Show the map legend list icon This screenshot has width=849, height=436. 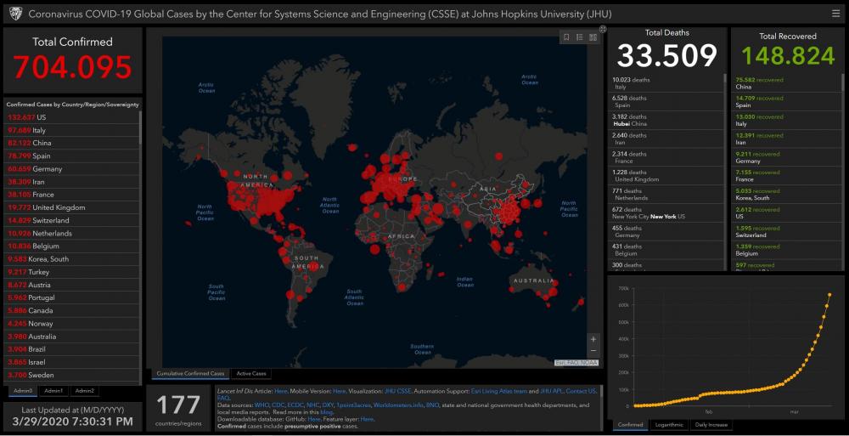[x=579, y=37]
